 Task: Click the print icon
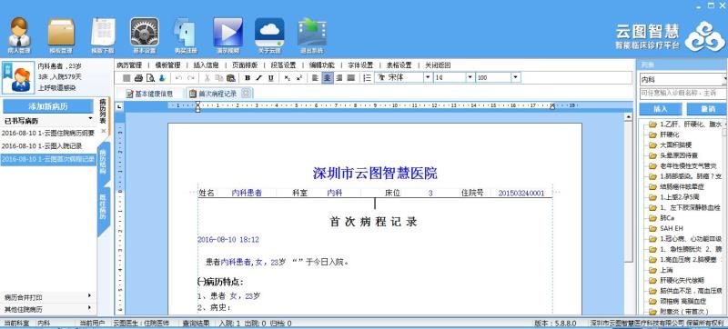click(138, 78)
